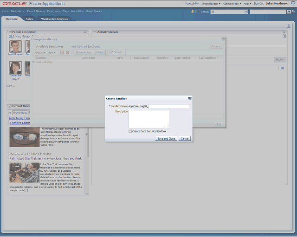This screenshot has height=237, width=297.
Task: Click the help icon at page top right
Action: 288,26
